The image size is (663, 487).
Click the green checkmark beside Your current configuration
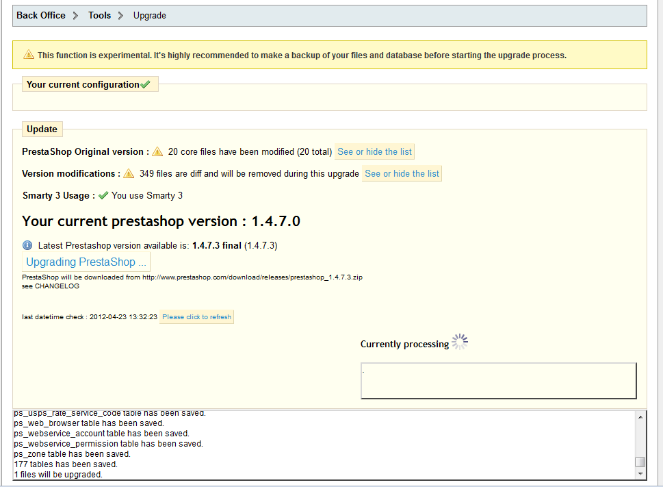145,85
